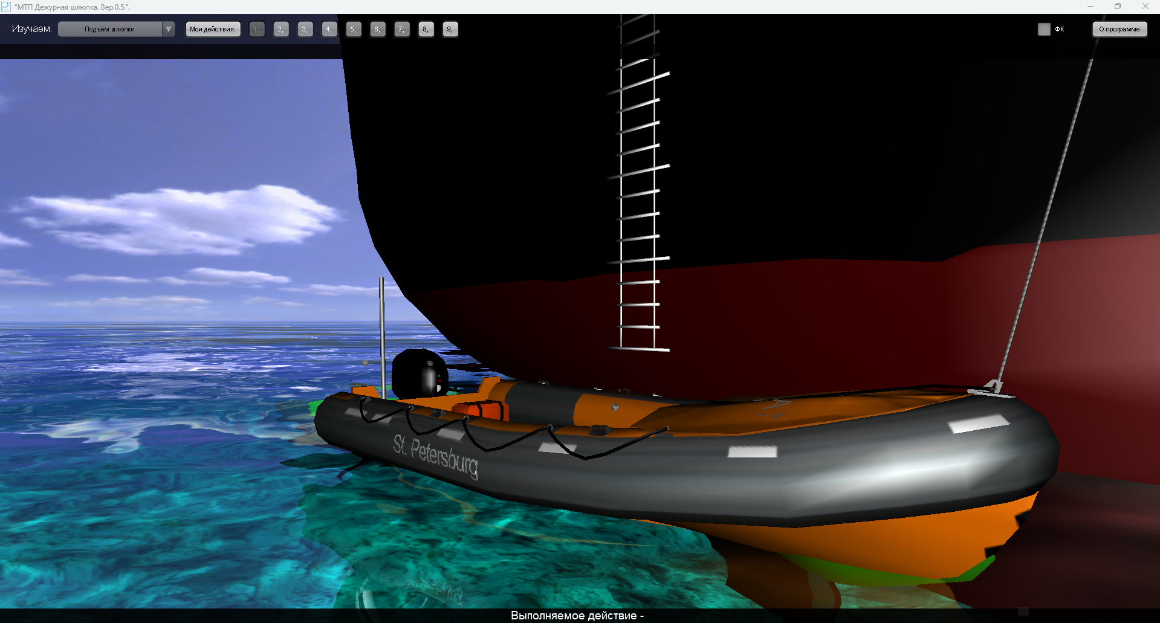This screenshot has height=623, width=1160.
Task: Run action step 7 button
Action: click(x=402, y=29)
